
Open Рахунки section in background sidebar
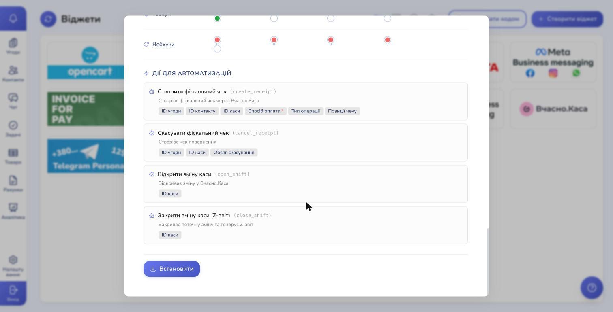(x=13, y=184)
